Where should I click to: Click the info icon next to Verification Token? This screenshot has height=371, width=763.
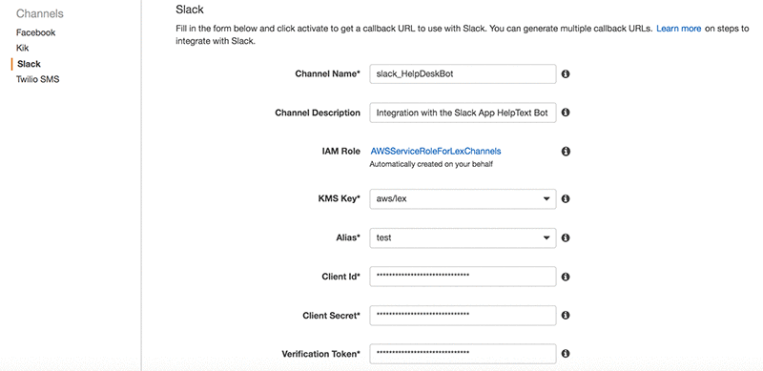pyautogui.click(x=566, y=354)
